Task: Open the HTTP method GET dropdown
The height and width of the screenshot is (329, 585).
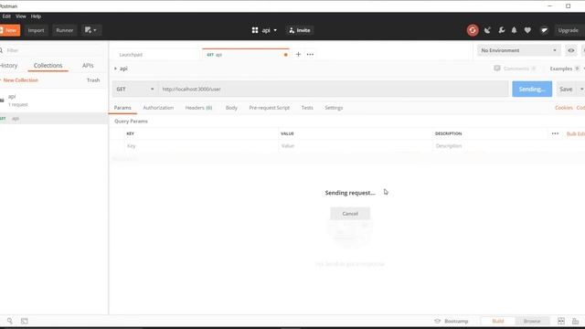Action: click(135, 90)
